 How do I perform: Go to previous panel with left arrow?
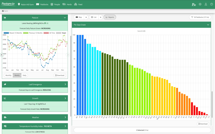pos(2,55)
